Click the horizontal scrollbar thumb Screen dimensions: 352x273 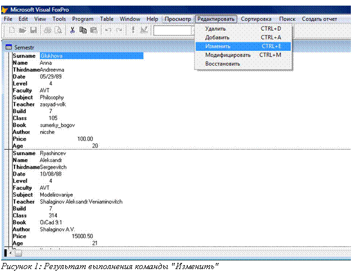point(18,253)
